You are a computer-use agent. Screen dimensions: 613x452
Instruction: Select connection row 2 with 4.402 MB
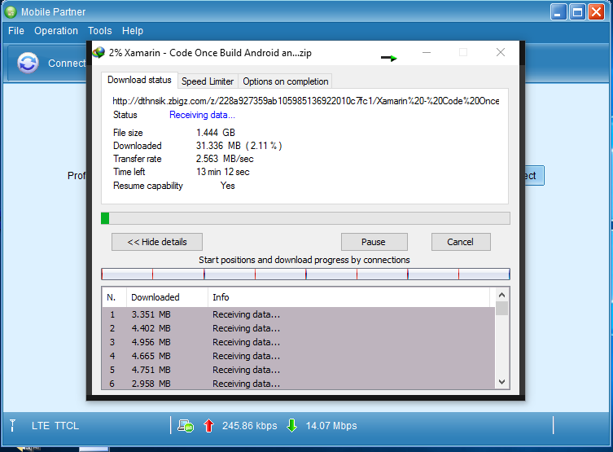click(x=299, y=328)
